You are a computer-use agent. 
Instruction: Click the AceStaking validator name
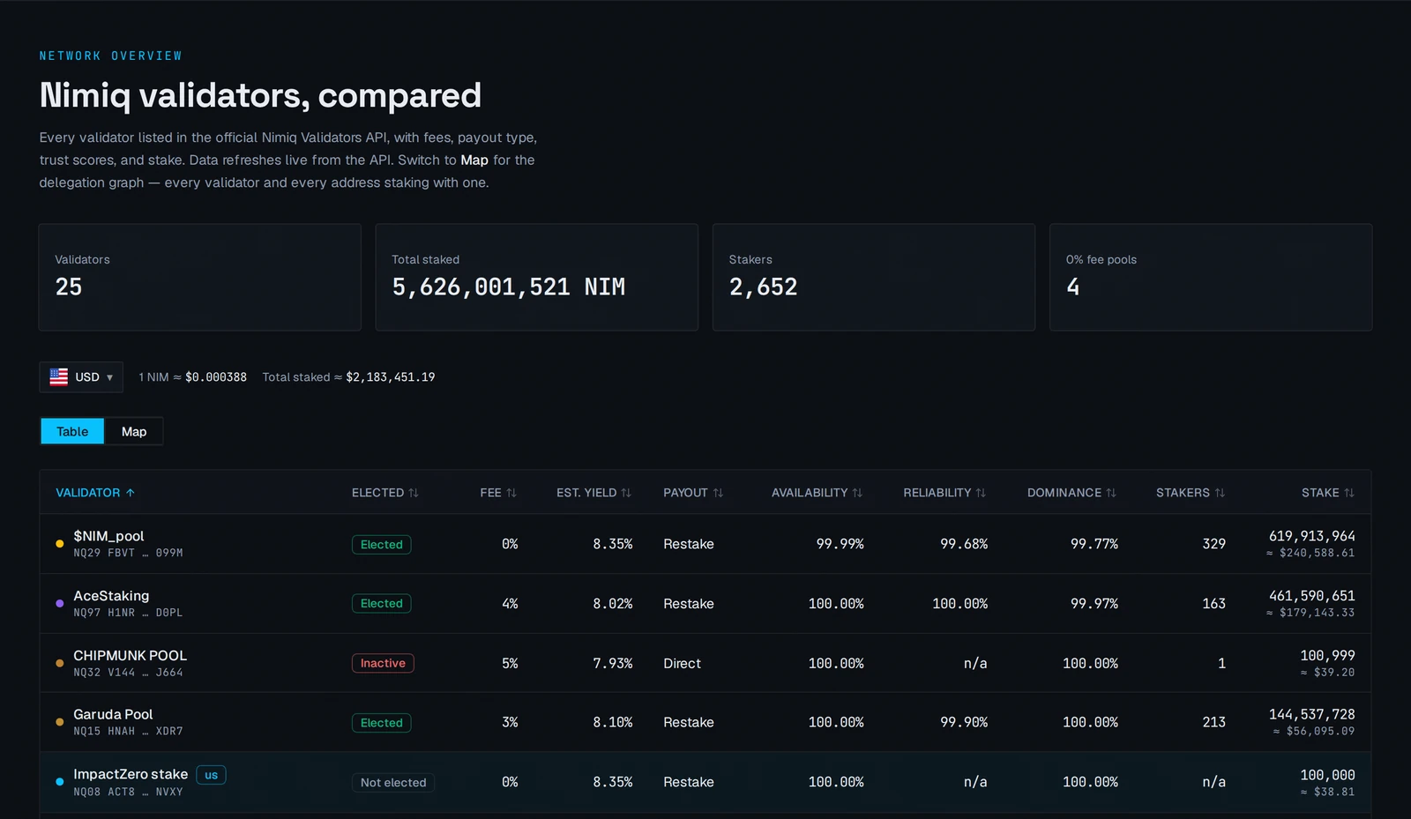coord(111,596)
